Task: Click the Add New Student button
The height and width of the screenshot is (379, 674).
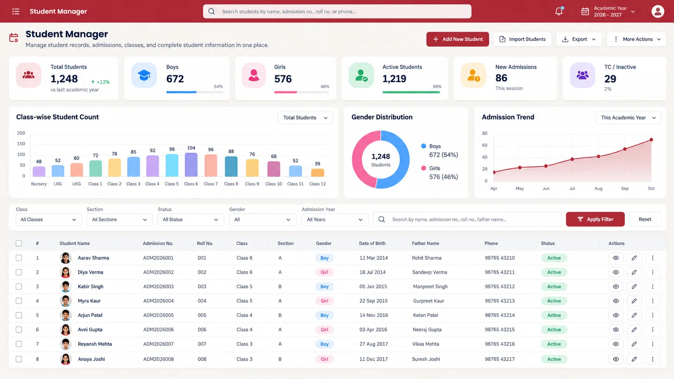Action: point(458,39)
